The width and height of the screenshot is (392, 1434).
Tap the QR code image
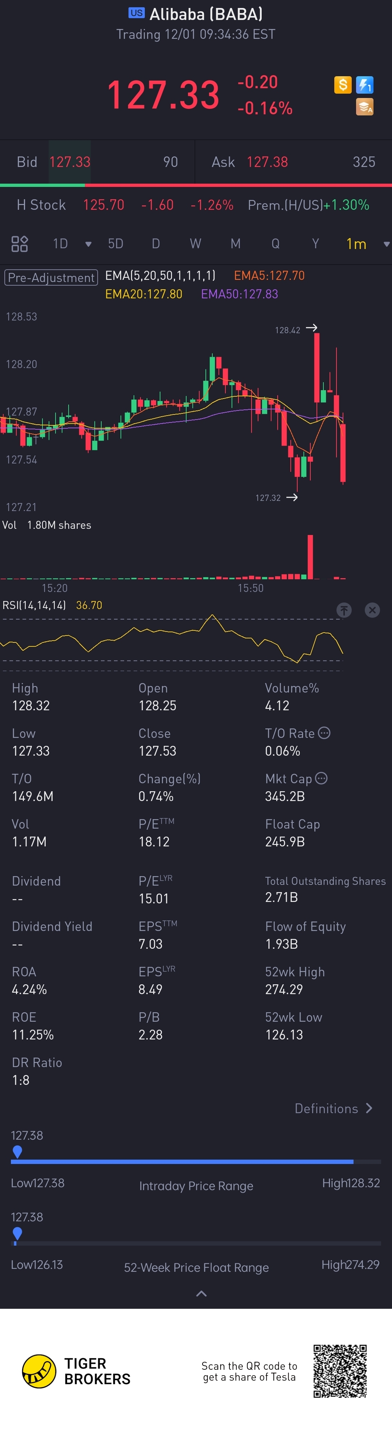coord(340,1371)
